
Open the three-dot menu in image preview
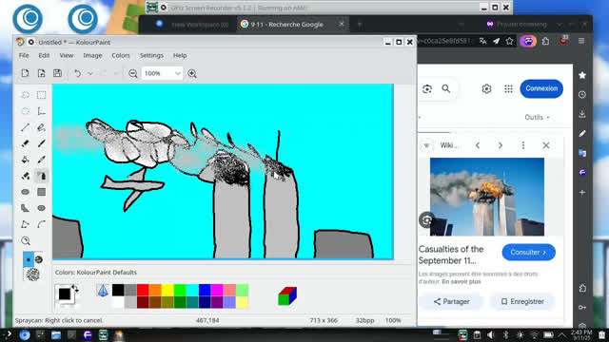click(523, 145)
